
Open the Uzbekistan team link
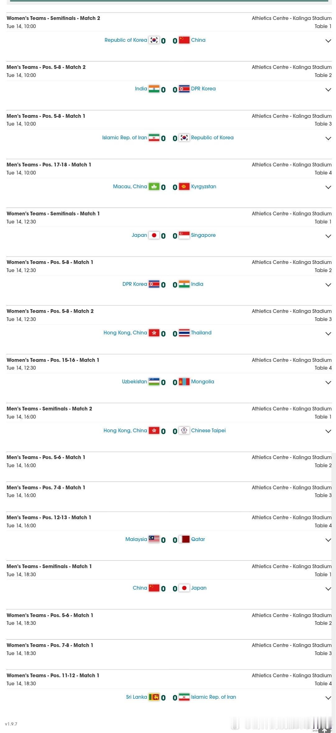coord(134,381)
